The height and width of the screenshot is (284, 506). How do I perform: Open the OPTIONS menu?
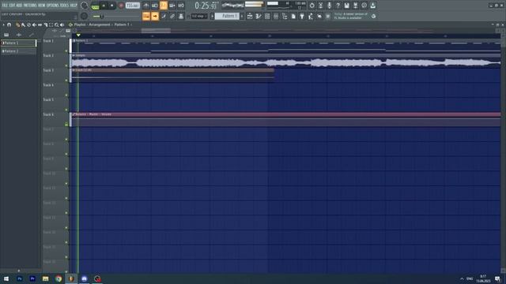pyautogui.click(x=53, y=6)
